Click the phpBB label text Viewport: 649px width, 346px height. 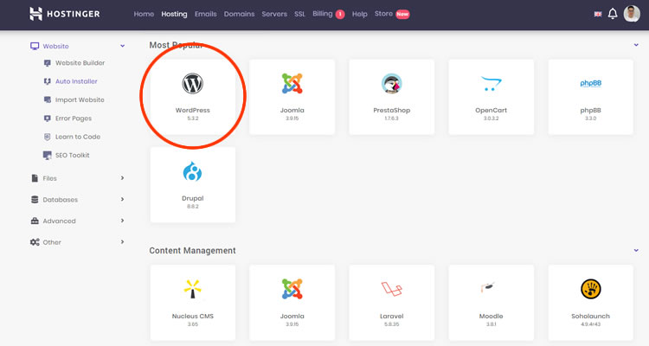click(591, 110)
